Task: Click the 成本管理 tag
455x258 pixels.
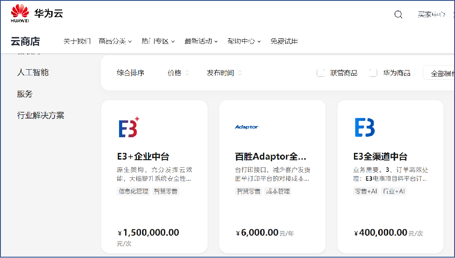Action: pyautogui.click(x=278, y=191)
